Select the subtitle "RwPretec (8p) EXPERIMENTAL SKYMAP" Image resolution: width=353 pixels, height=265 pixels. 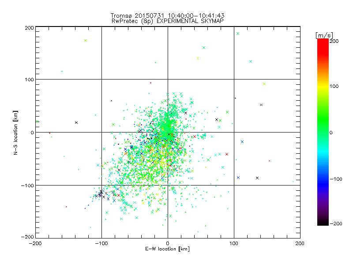coord(168,21)
